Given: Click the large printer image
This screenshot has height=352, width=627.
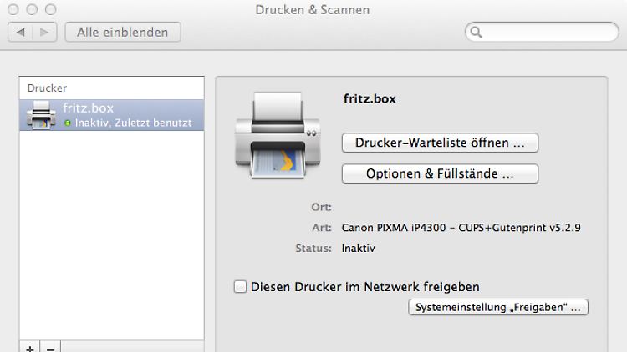Looking at the screenshot, I should (276, 133).
